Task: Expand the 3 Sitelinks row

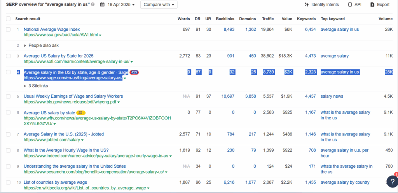Action: [36, 86]
